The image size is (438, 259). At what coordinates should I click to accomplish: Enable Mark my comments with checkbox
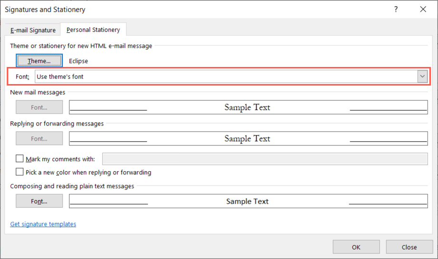[20, 159]
